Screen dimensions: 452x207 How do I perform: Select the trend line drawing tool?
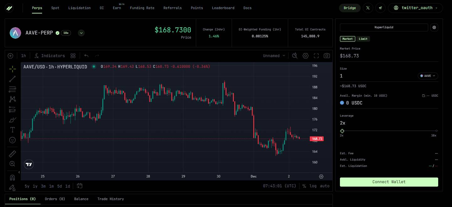12,79
